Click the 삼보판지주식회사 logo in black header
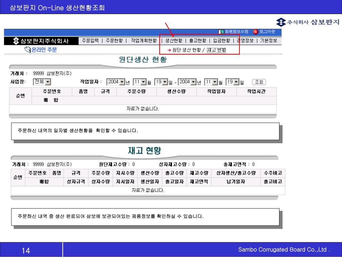This screenshot has width=342, height=257. (x=41, y=41)
